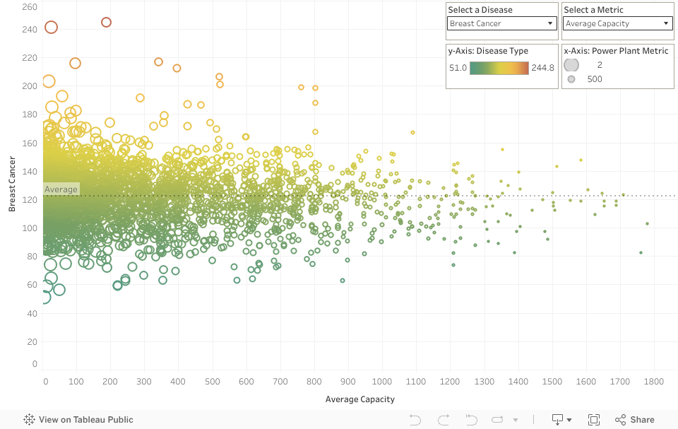
Task: Click the share network icon
Action: click(620, 420)
